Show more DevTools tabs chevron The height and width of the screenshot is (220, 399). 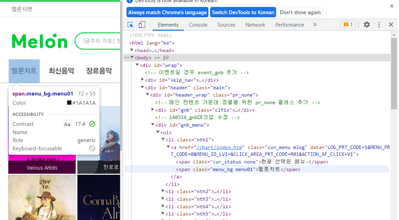point(315,25)
